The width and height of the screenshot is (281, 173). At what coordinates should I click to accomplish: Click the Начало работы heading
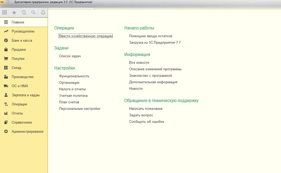(139, 28)
